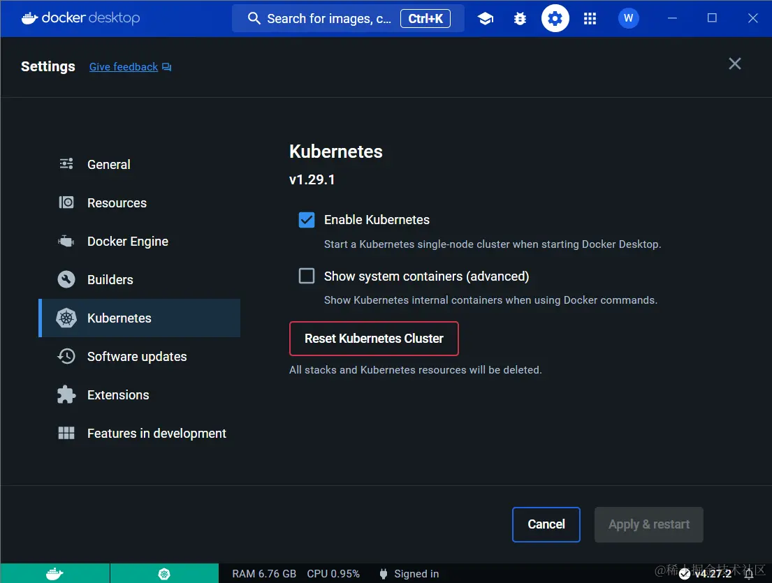Click the General sliders icon
The image size is (772, 583).
click(x=66, y=164)
